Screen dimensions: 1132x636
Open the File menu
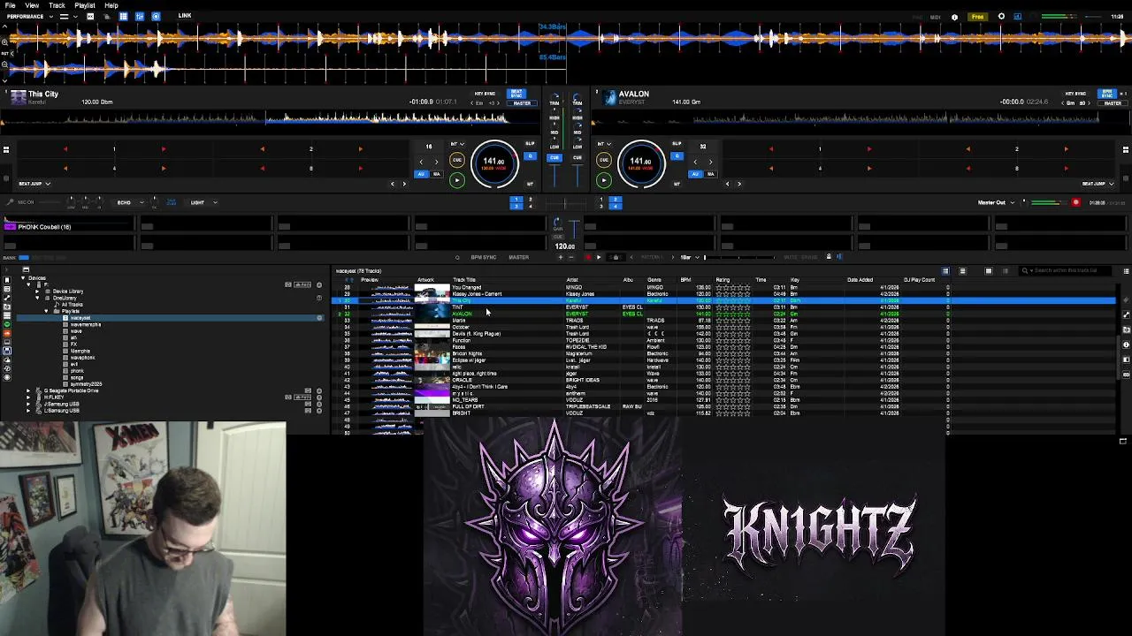[x=10, y=5]
